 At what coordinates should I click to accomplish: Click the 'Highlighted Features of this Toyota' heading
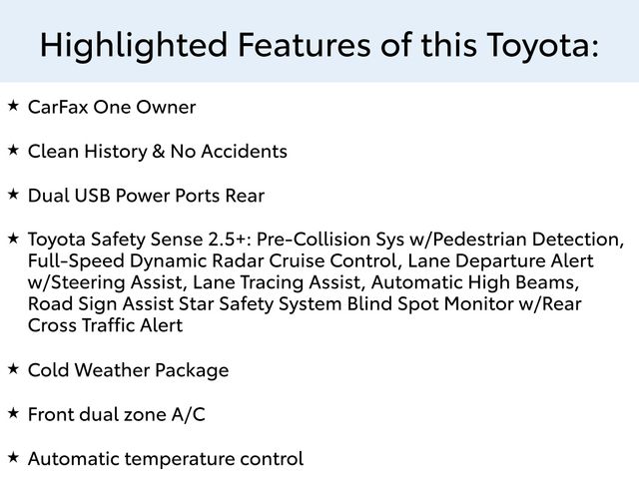coord(319,44)
